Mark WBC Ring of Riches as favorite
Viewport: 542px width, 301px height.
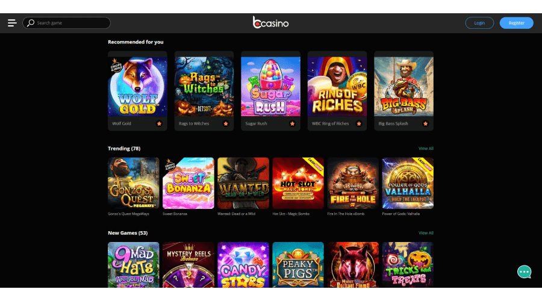(359, 124)
